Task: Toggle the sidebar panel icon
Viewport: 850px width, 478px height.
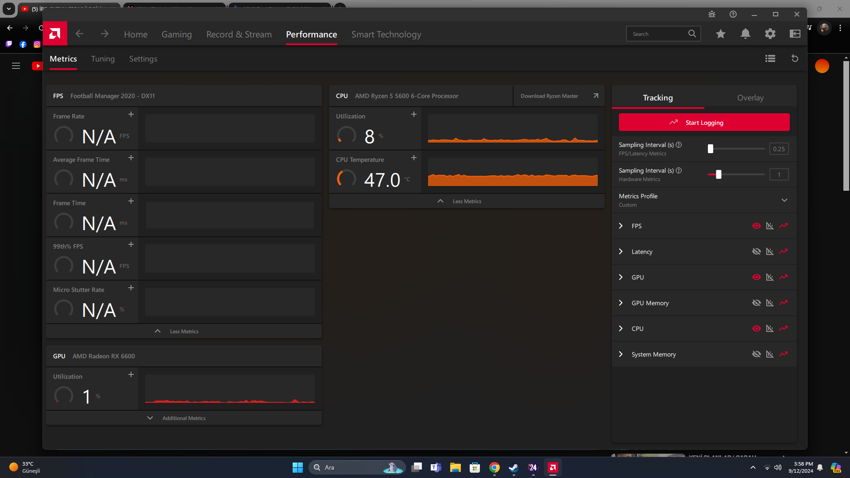Action: coord(795,34)
